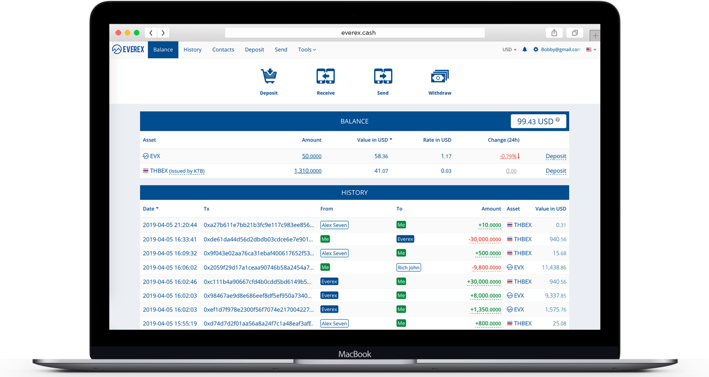Screen dimensions: 709x377
Task: Click the browser share icon
Action: [x=554, y=33]
